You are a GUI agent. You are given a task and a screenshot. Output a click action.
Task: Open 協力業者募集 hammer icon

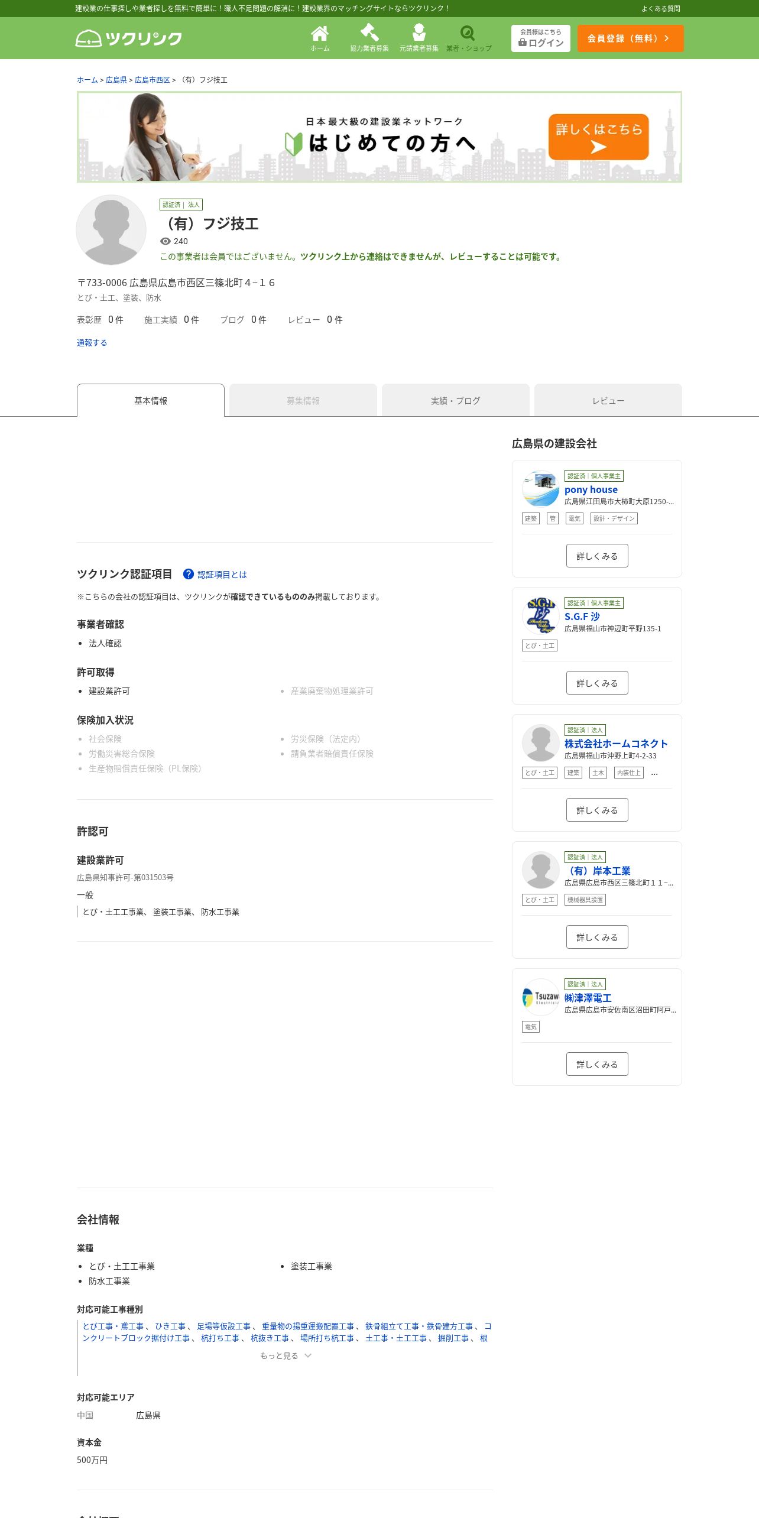click(x=369, y=38)
